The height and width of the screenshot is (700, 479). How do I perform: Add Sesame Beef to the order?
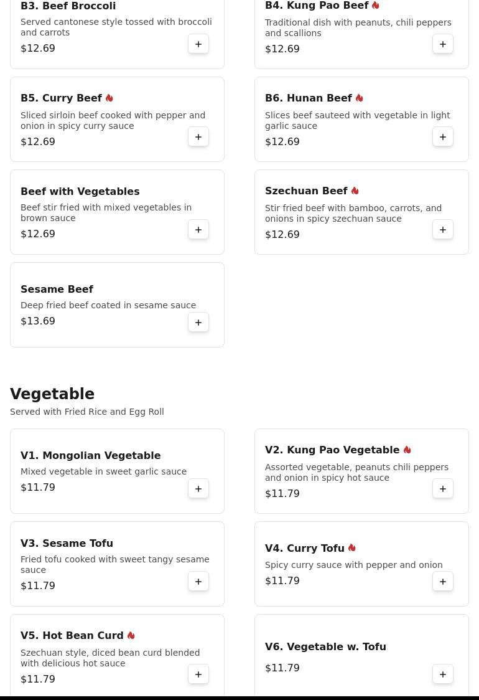[198, 323]
